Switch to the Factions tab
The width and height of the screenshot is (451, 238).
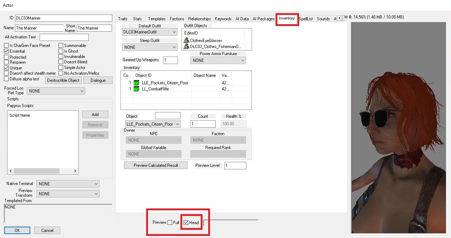click(177, 19)
